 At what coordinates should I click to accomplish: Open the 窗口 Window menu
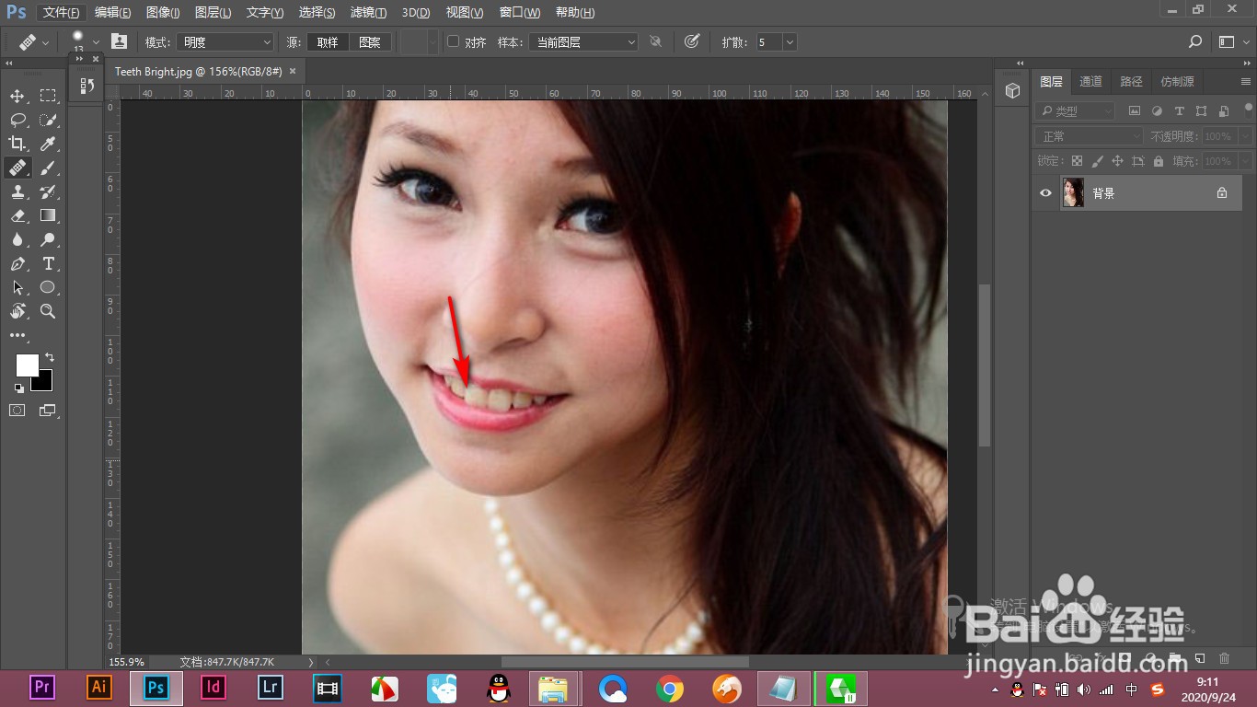(x=520, y=13)
